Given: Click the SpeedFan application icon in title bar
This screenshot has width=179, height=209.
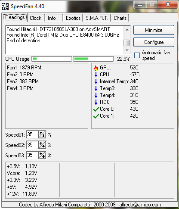Looking at the screenshot, I should pos(5,6).
